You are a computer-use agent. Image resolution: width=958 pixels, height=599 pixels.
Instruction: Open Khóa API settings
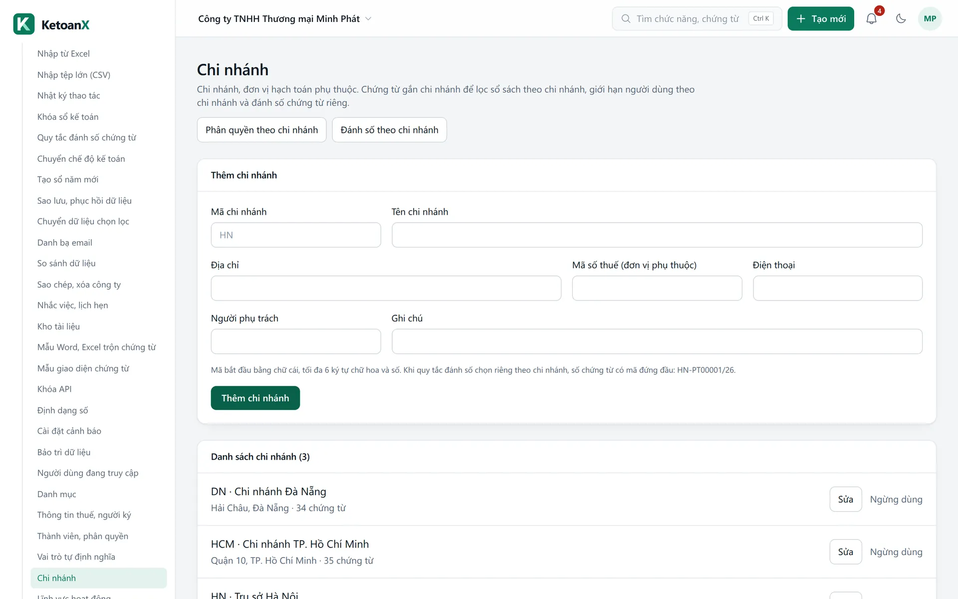tap(99, 389)
